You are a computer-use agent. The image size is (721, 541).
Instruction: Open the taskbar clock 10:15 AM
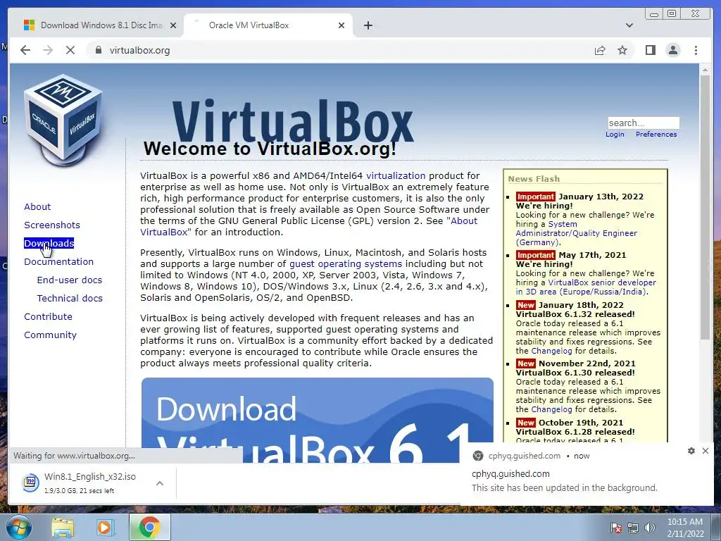tap(685, 528)
